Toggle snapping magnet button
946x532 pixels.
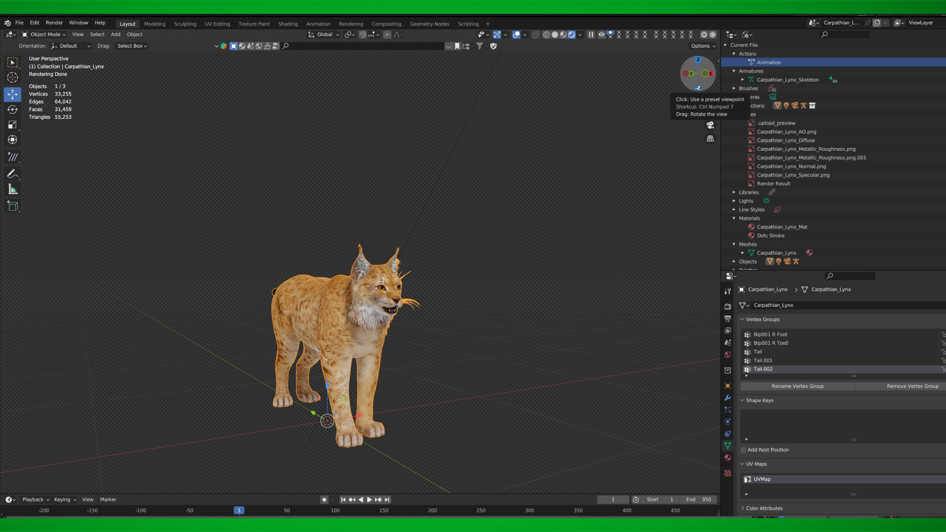tap(363, 34)
